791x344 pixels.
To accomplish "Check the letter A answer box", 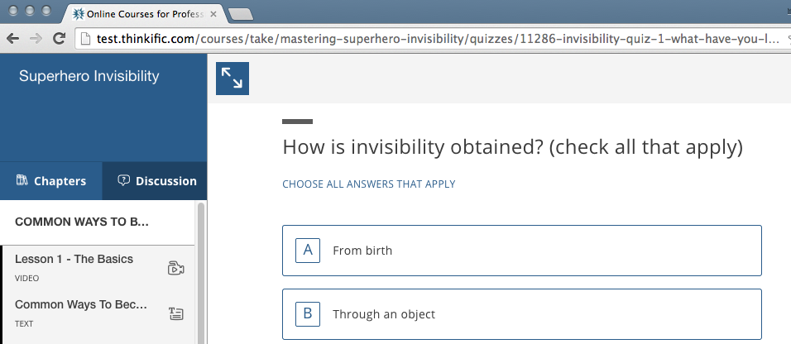I will click(x=308, y=251).
